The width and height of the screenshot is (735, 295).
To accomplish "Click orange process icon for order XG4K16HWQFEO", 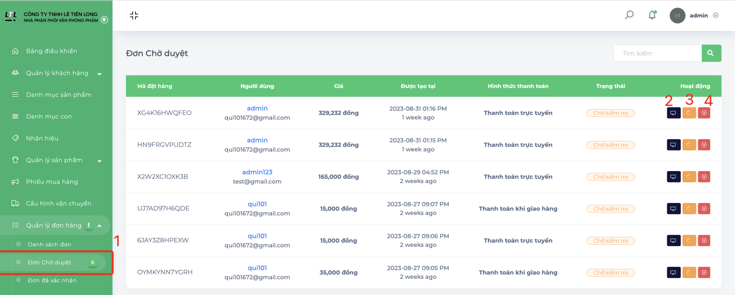I will point(689,113).
